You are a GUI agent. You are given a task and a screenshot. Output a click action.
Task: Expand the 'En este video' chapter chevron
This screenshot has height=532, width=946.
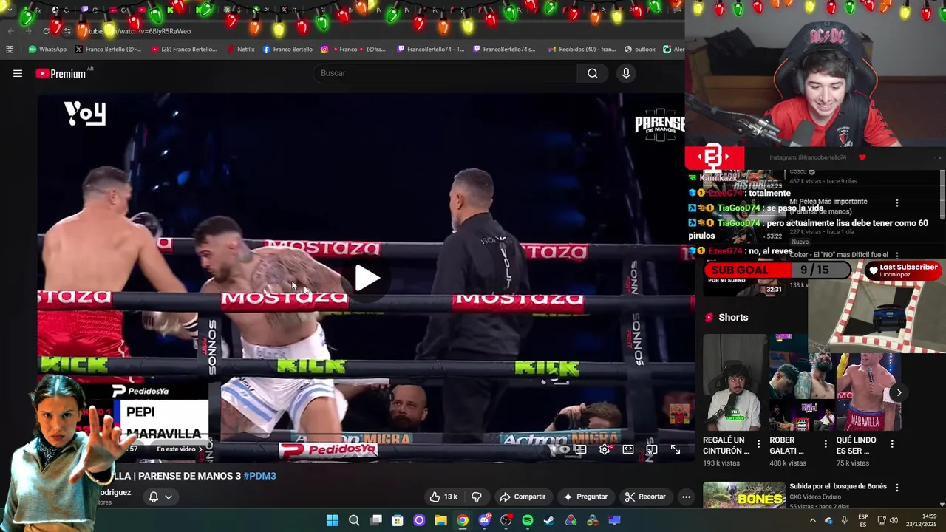pos(200,449)
